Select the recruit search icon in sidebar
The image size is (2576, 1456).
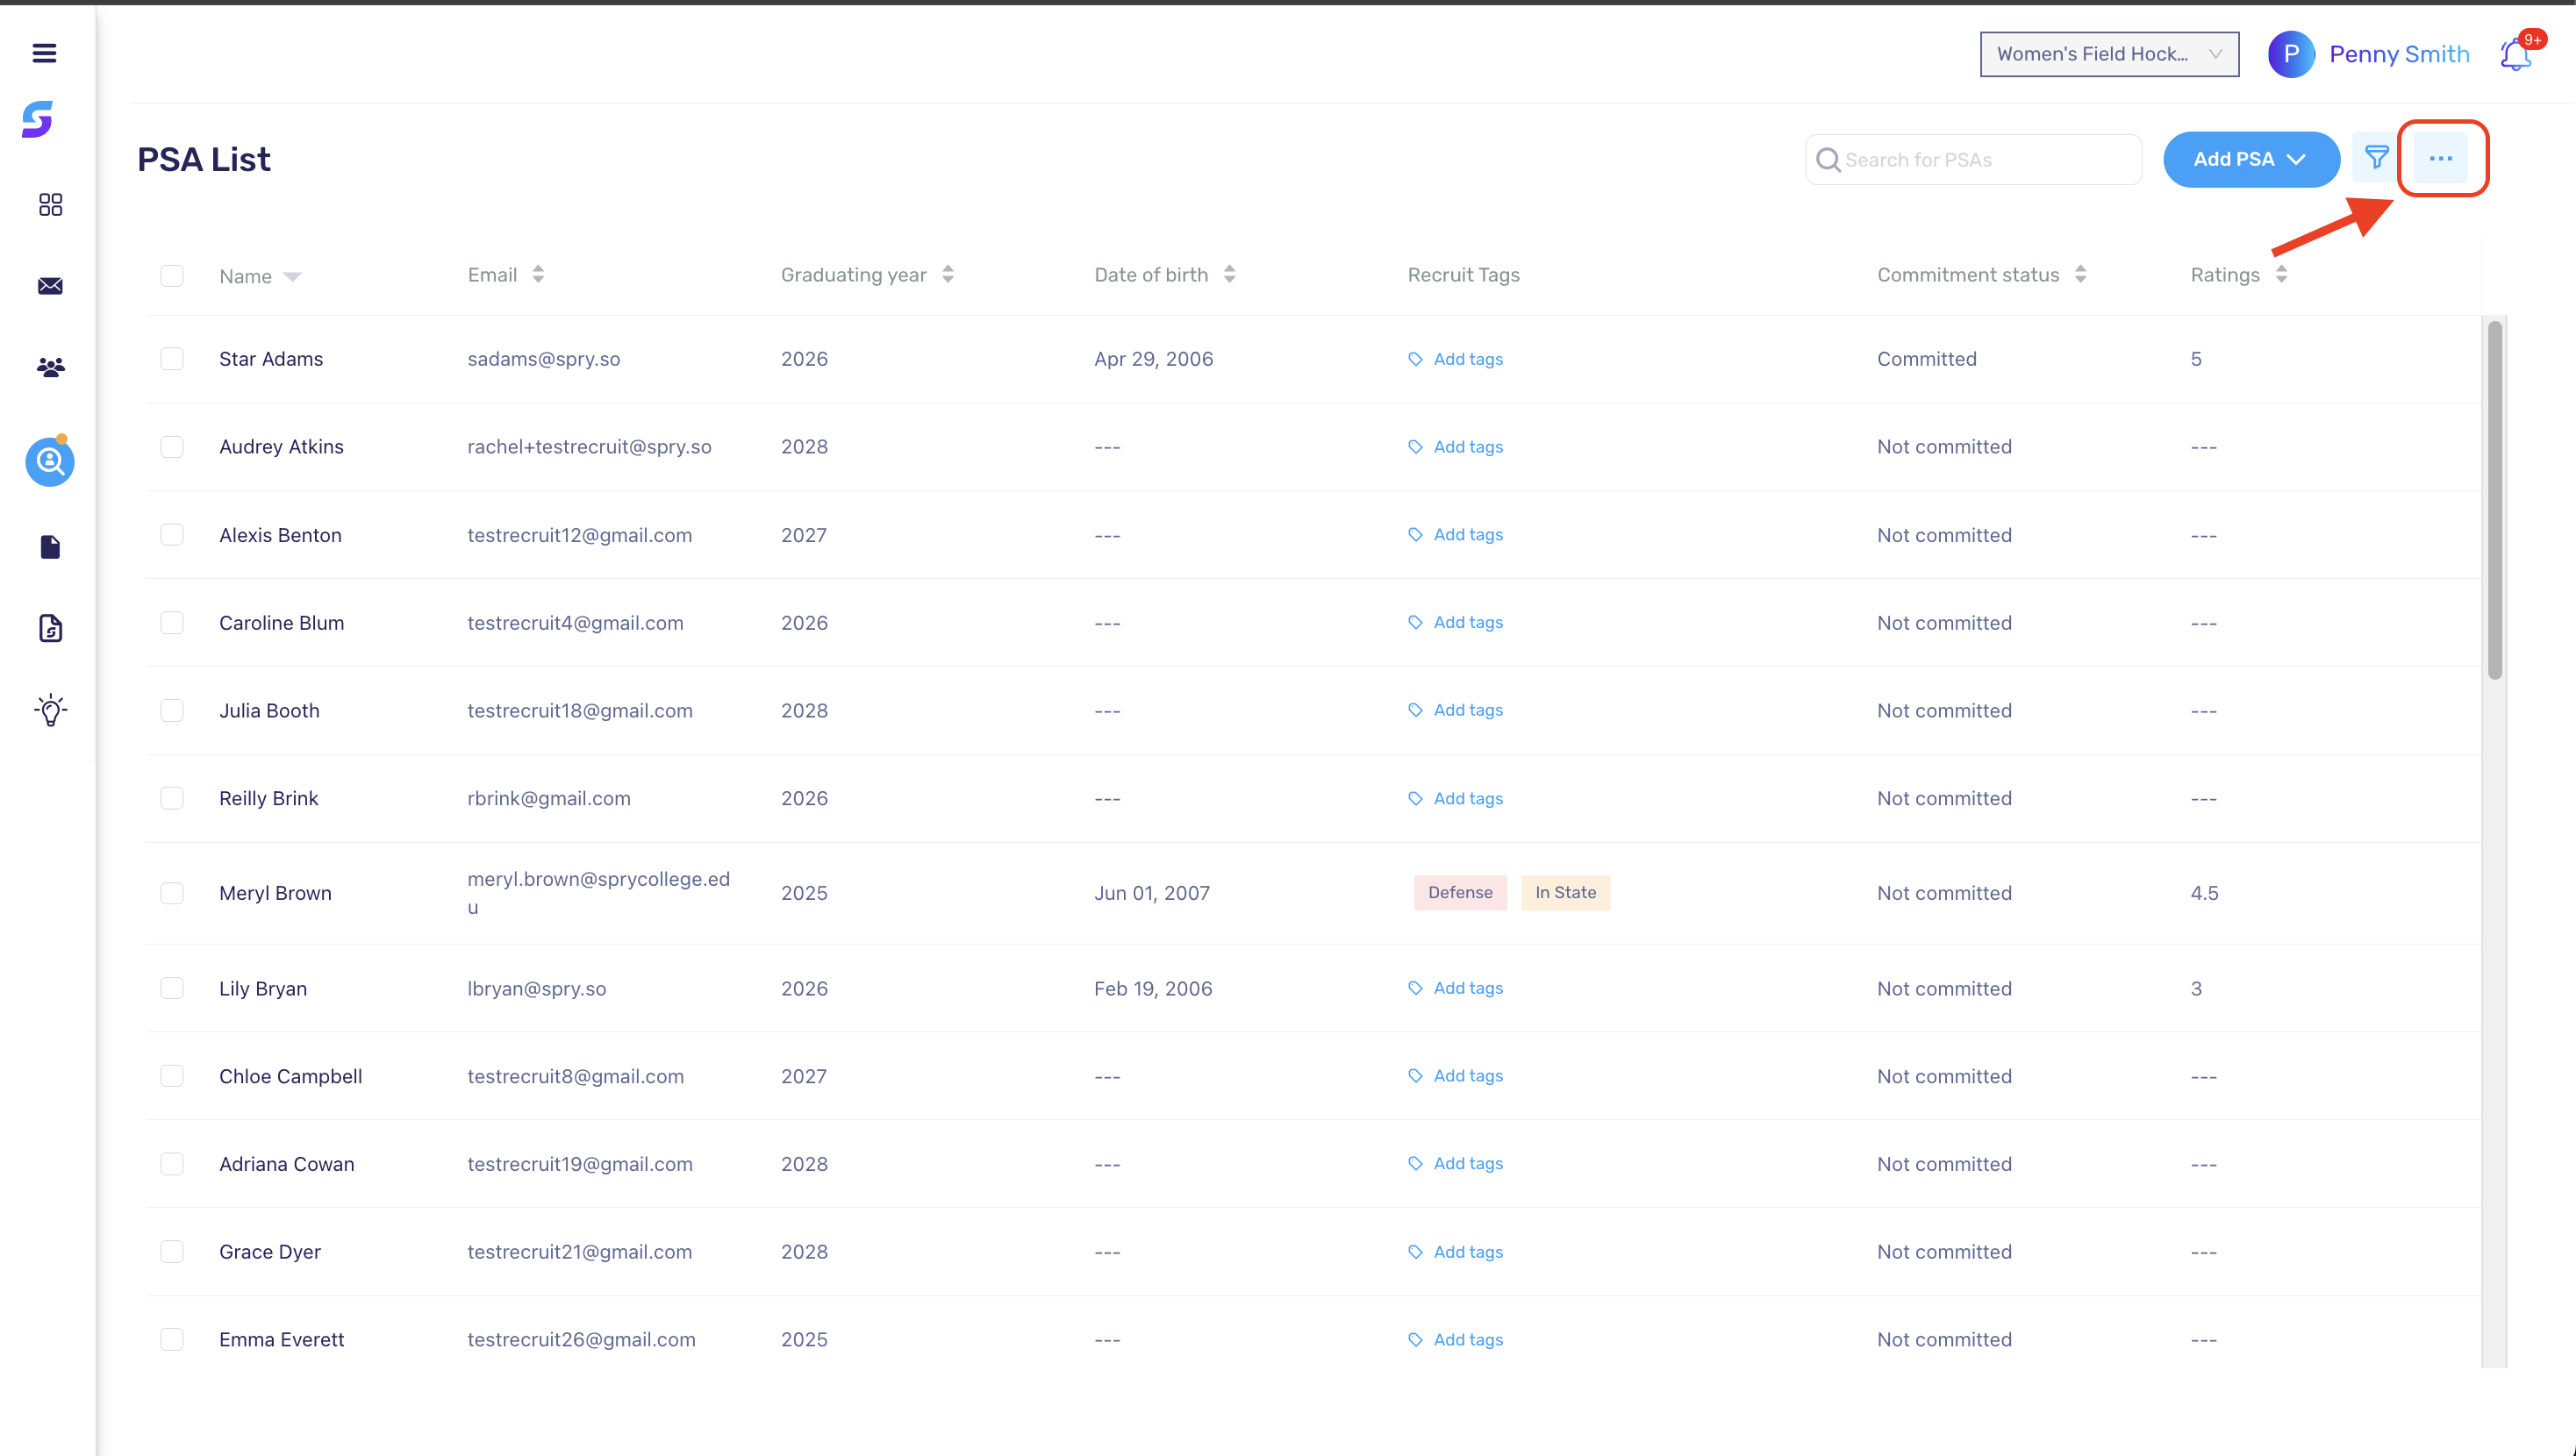(x=50, y=461)
